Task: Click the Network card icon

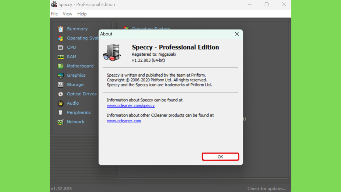Action: click(x=61, y=122)
